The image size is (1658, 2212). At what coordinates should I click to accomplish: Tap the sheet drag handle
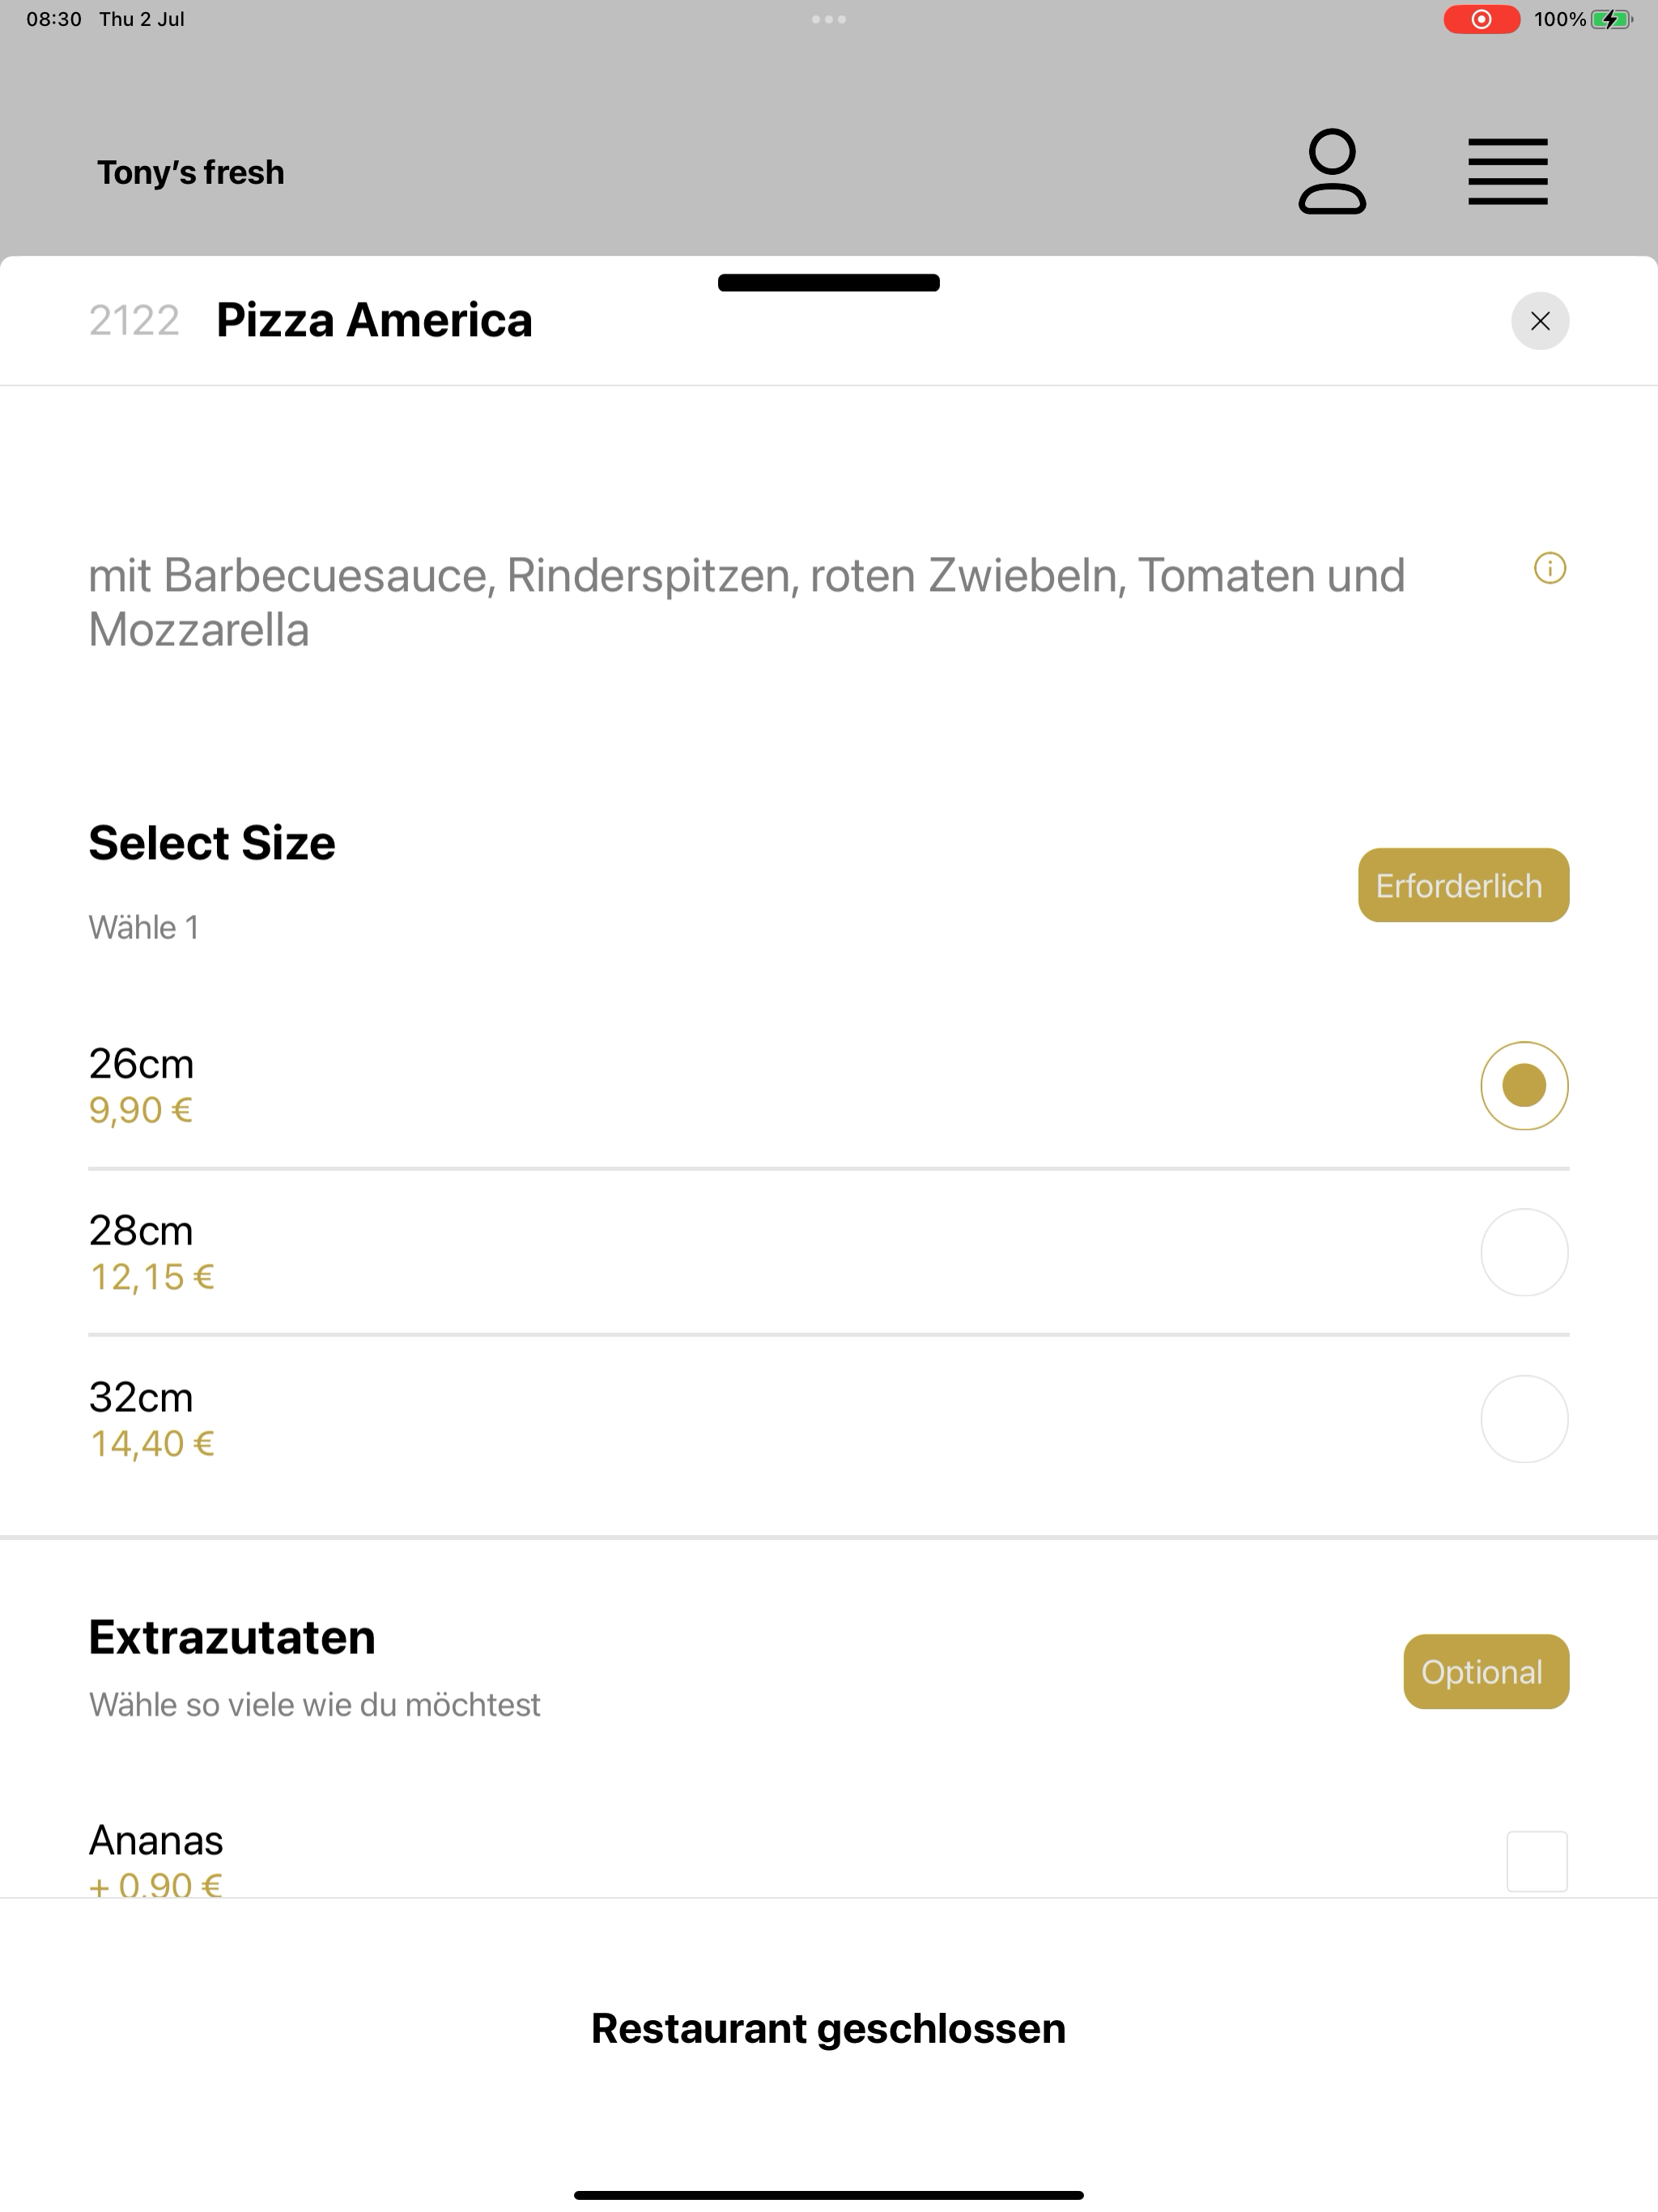point(828,283)
